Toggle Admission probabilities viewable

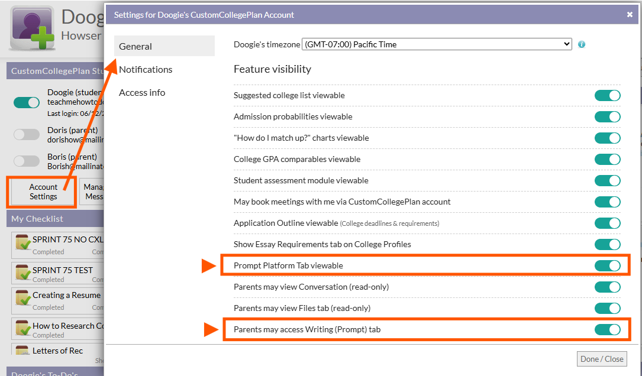tap(608, 116)
